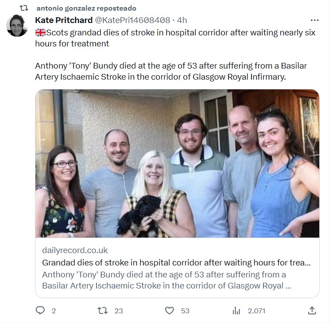Click the reply speech bubble icon
Image resolution: width=333 pixels, height=323 pixels.
(x=40, y=311)
